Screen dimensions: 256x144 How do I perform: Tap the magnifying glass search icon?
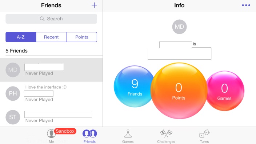(x=42, y=19)
